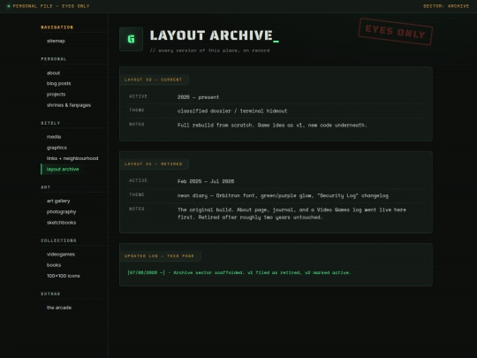
Task: Click the green archive sector log entry
Action: click(x=239, y=273)
